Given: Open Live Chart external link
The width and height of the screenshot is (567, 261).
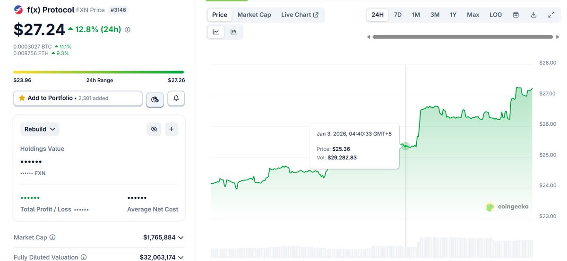Looking at the screenshot, I should click(x=300, y=15).
